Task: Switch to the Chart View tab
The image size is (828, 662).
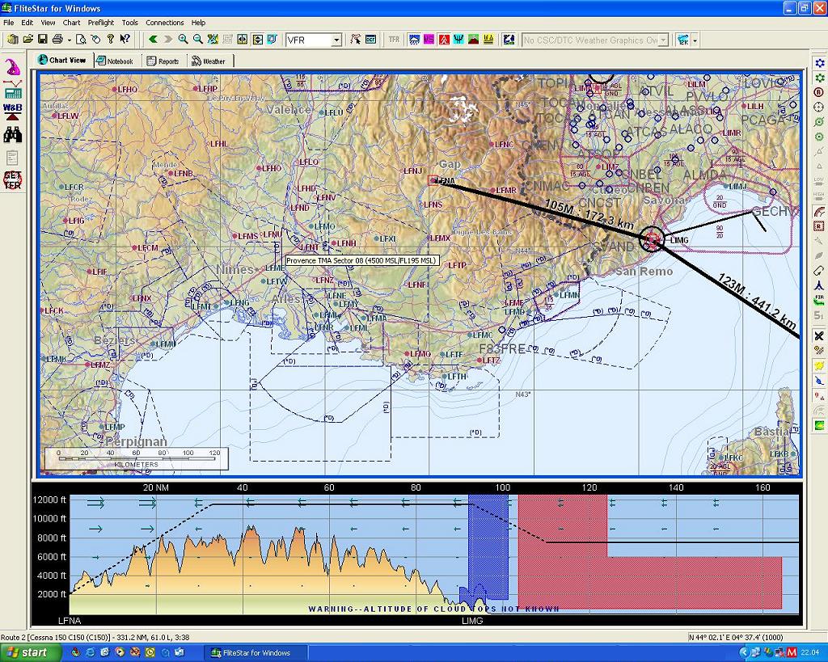Action: pos(63,60)
